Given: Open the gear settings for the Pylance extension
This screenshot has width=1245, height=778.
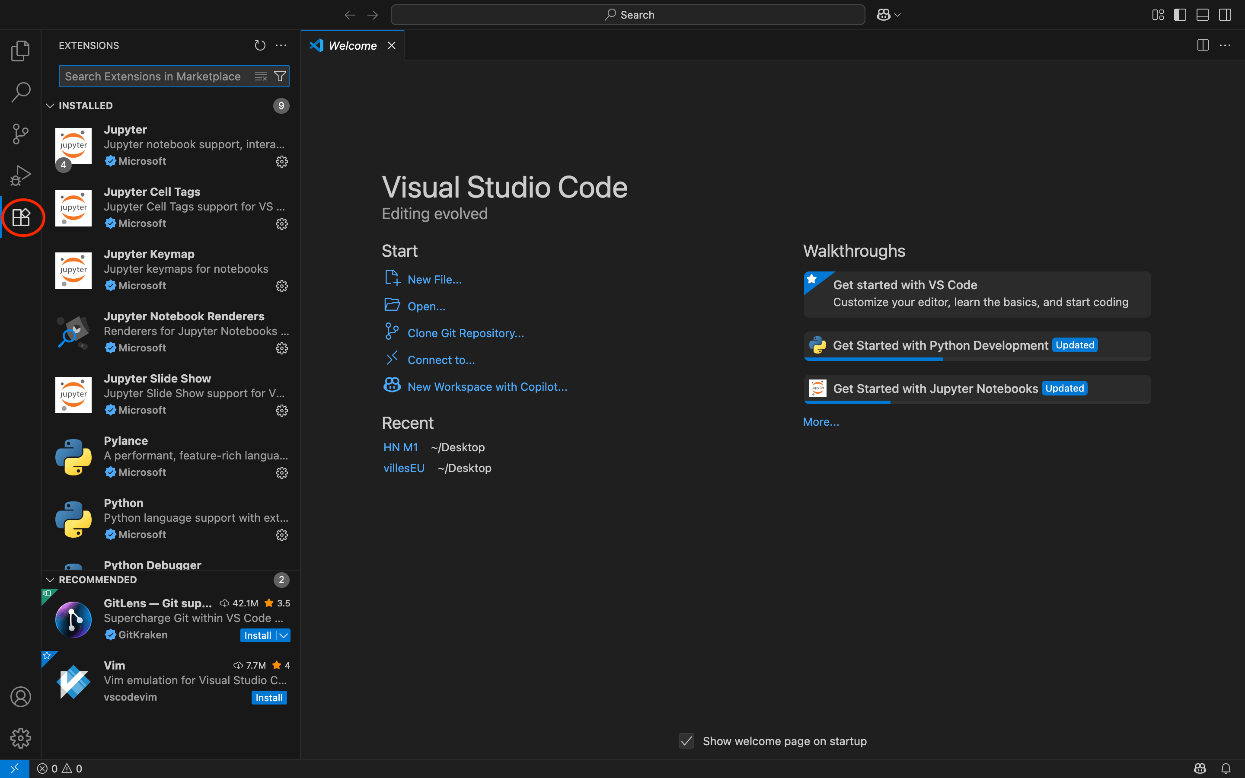Looking at the screenshot, I should pyautogui.click(x=281, y=472).
